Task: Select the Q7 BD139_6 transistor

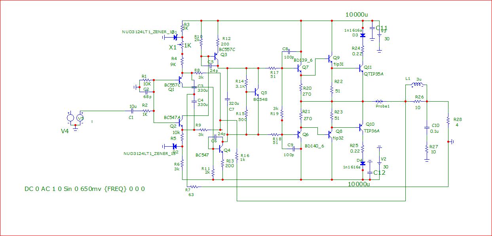Action: pyautogui.click(x=299, y=68)
